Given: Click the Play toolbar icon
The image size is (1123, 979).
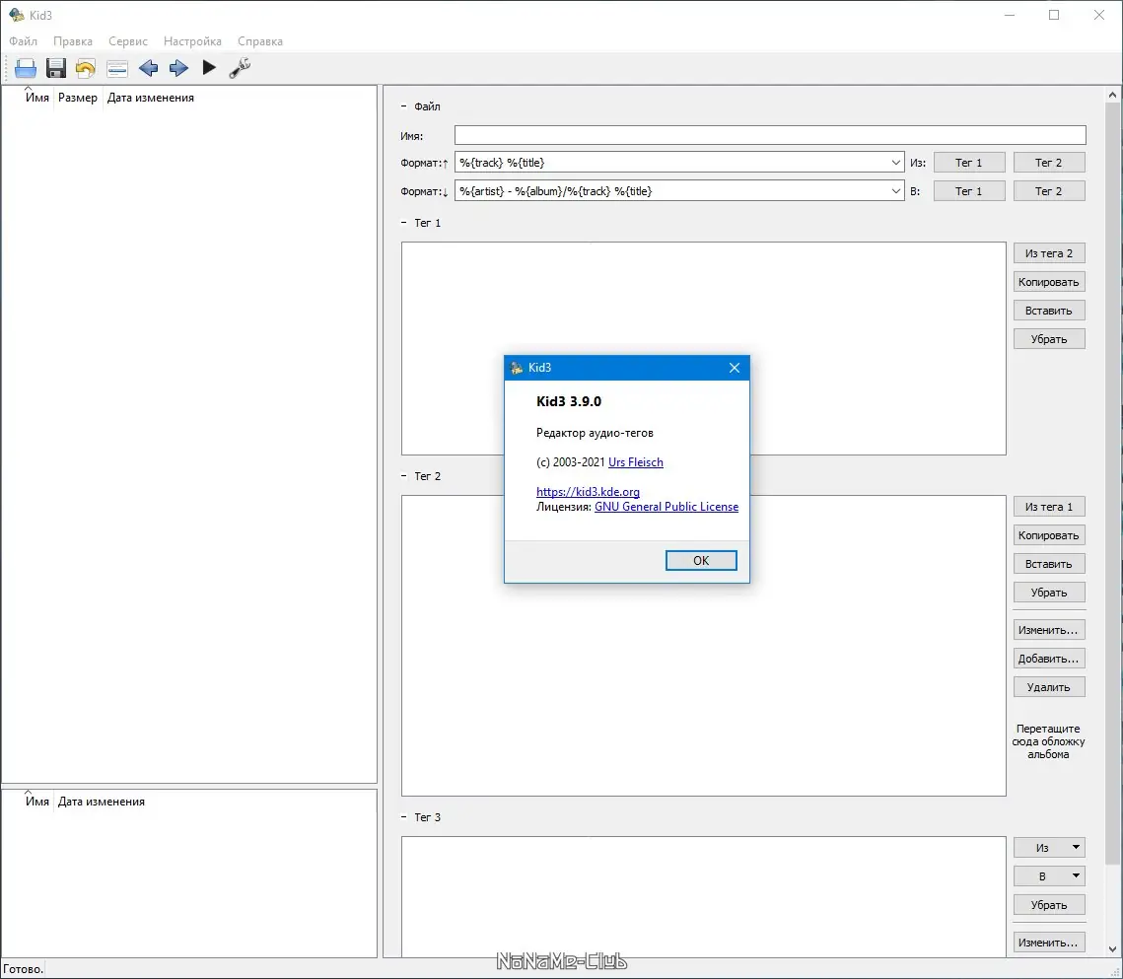Looking at the screenshot, I should 208,68.
